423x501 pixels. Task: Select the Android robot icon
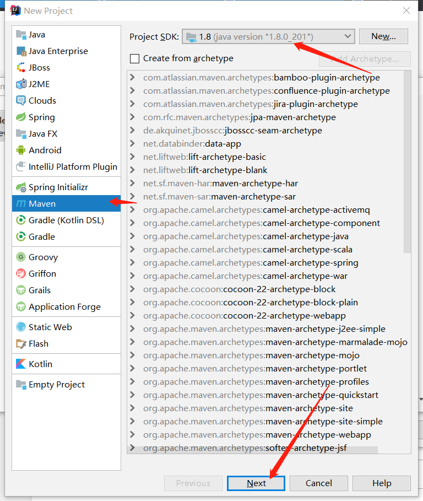21,150
